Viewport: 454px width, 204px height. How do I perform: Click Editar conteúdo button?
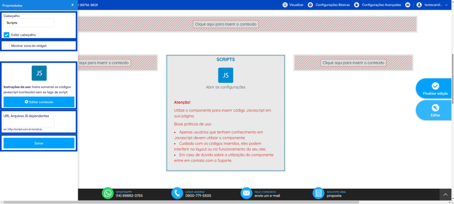pos(39,102)
